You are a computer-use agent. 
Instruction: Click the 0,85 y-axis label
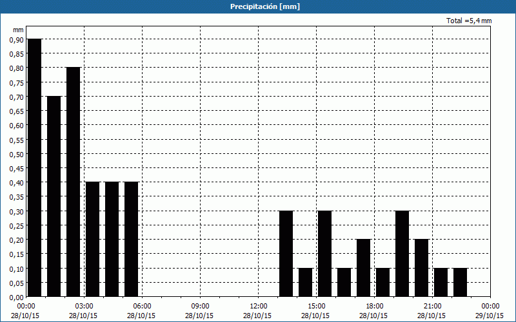(x=17, y=54)
